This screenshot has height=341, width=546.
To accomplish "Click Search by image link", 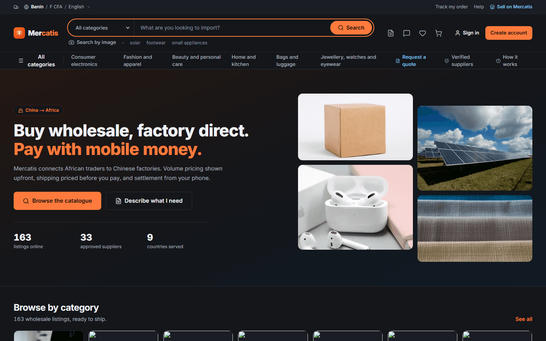I will click(x=93, y=42).
